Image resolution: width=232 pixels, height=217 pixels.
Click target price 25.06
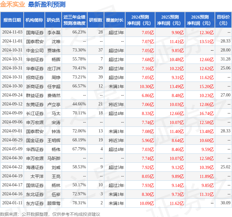[x=225, y=68]
